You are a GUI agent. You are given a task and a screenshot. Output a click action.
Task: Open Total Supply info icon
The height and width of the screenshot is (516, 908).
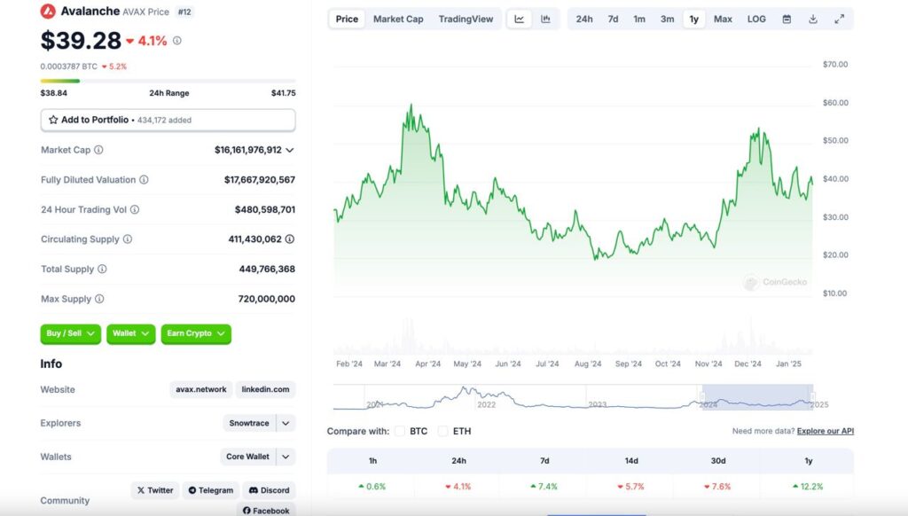point(102,270)
